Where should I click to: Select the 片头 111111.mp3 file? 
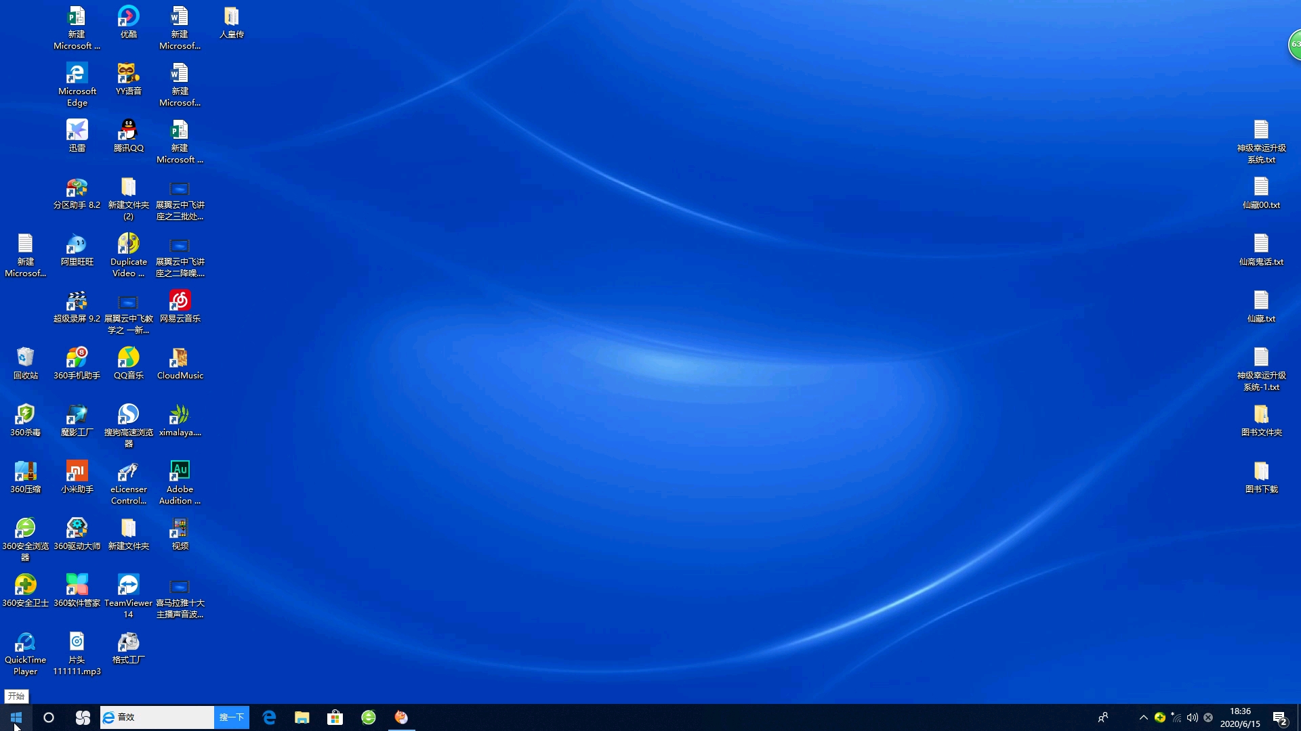click(x=77, y=652)
